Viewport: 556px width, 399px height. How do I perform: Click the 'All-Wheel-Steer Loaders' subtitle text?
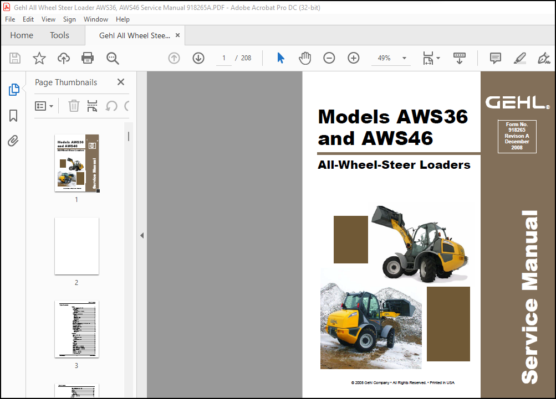click(394, 164)
